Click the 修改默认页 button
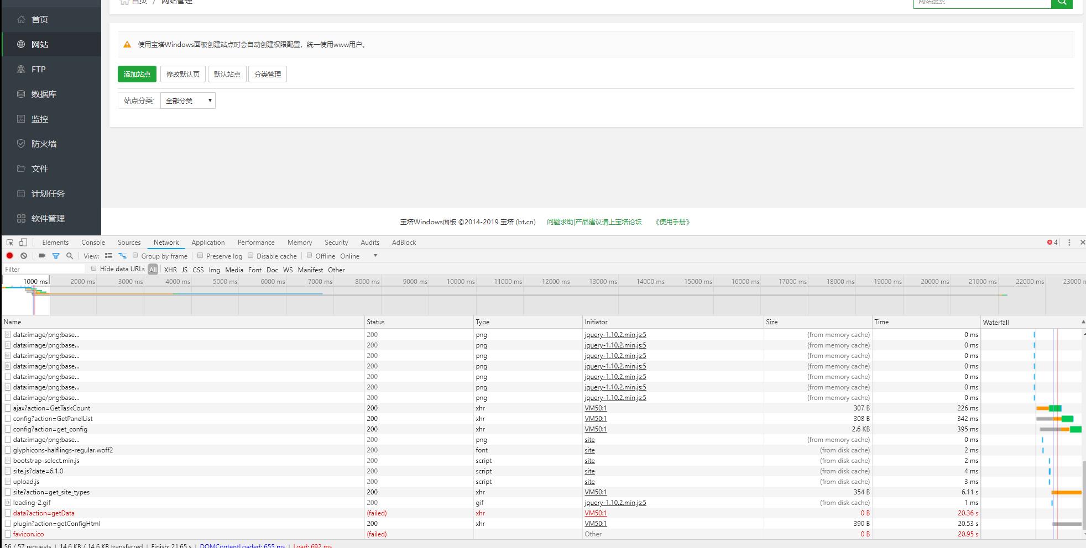This screenshot has width=1086, height=548. pyautogui.click(x=183, y=74)
